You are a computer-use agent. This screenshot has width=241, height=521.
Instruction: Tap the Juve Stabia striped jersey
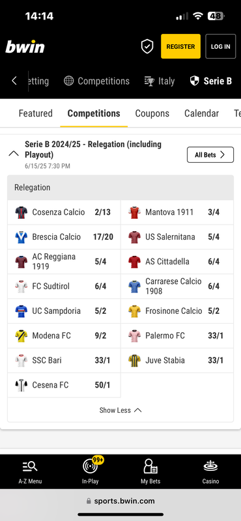(134, 361)
